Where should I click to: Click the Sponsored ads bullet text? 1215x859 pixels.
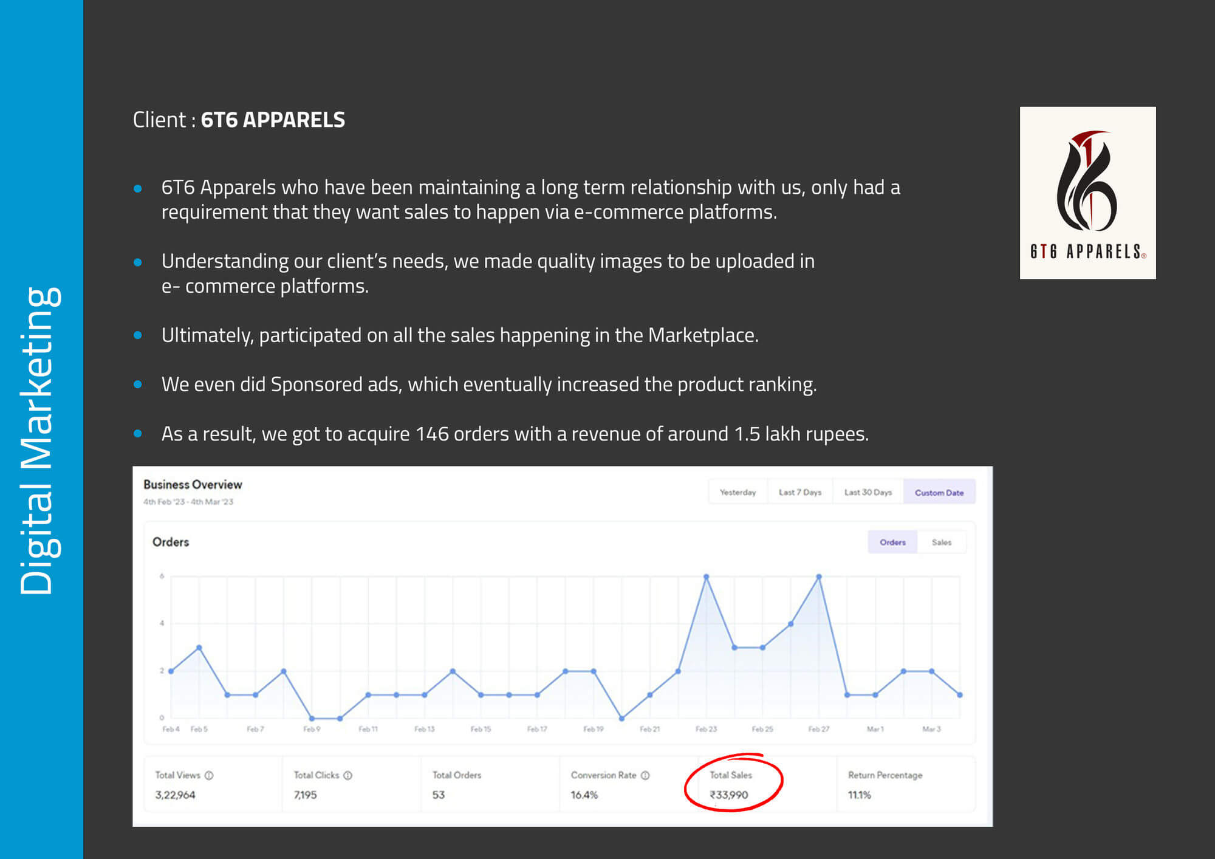click(489, 385)
